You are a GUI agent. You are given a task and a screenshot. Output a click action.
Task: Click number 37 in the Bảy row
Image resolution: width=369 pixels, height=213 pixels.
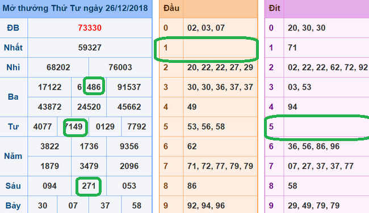tap(105, 206)
